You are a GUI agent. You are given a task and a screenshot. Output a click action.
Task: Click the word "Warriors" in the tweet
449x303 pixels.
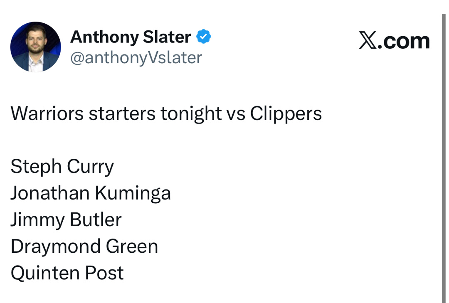pos(47,113)
